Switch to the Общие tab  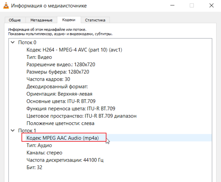(14, 20)
